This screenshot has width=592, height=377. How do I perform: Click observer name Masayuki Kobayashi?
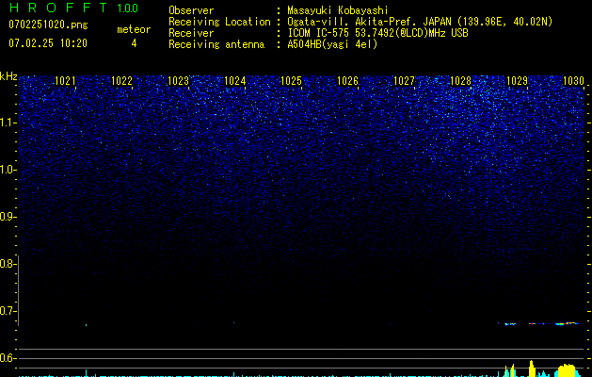coord(338,10)
